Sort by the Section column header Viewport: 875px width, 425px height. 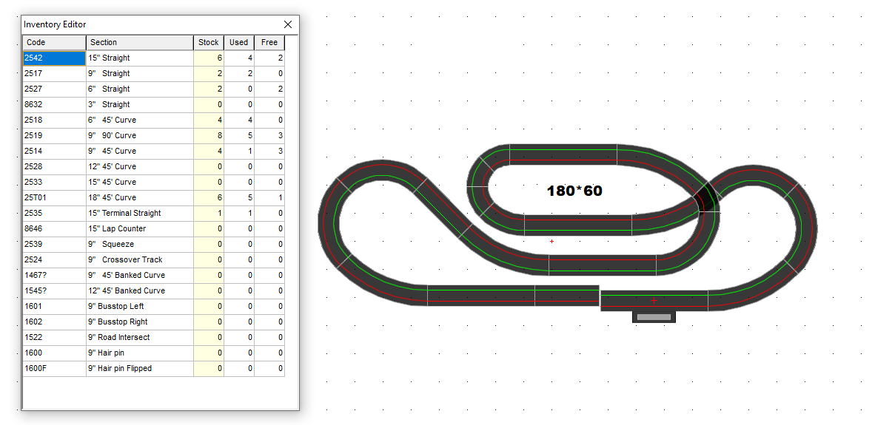tap(140, 42)
